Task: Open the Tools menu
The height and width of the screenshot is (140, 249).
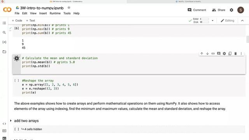Action: 67,13
